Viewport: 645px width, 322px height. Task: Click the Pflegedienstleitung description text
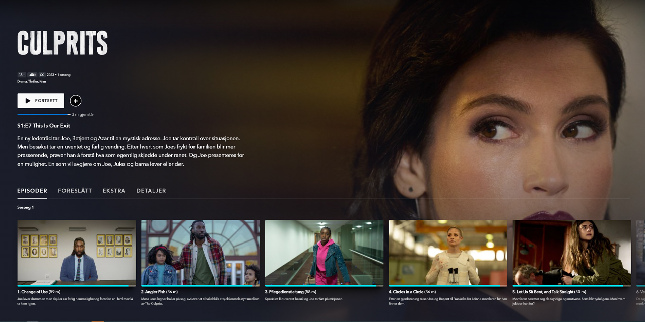coord(303,299)
